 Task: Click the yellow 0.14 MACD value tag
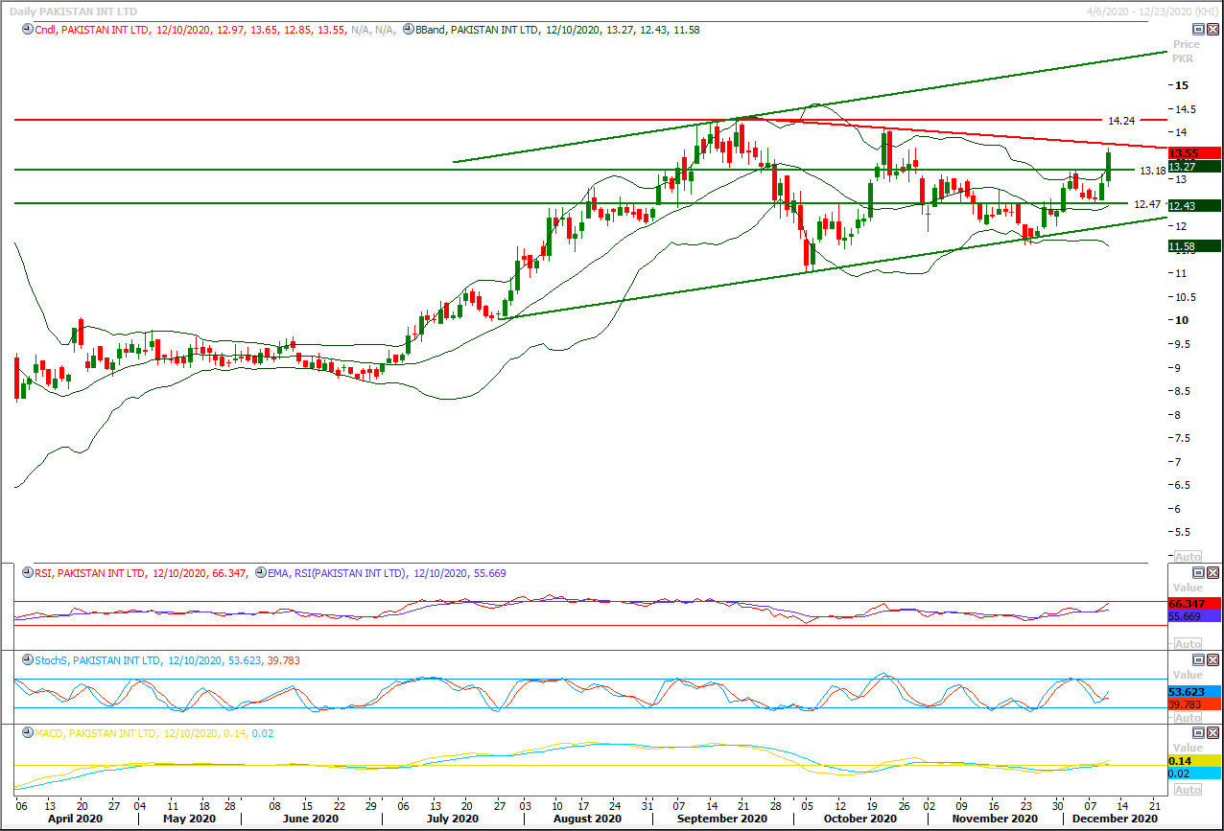click(x=1193, y=760)
